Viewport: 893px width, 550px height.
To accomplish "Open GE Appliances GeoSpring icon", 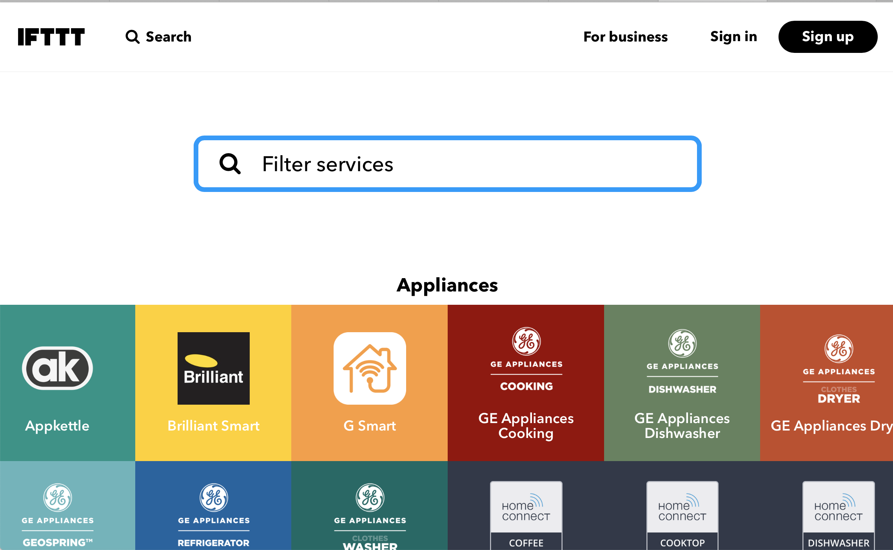I will [58, 514].
